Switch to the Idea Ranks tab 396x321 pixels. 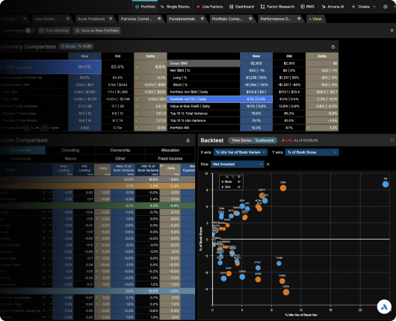point(45,19)
